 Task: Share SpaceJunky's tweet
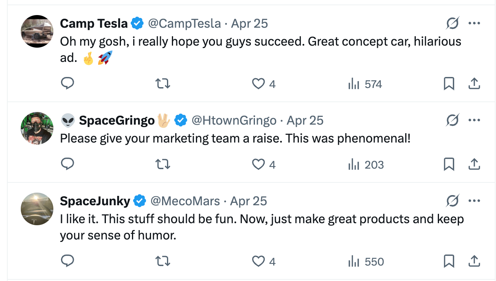[x=474, y=261]
